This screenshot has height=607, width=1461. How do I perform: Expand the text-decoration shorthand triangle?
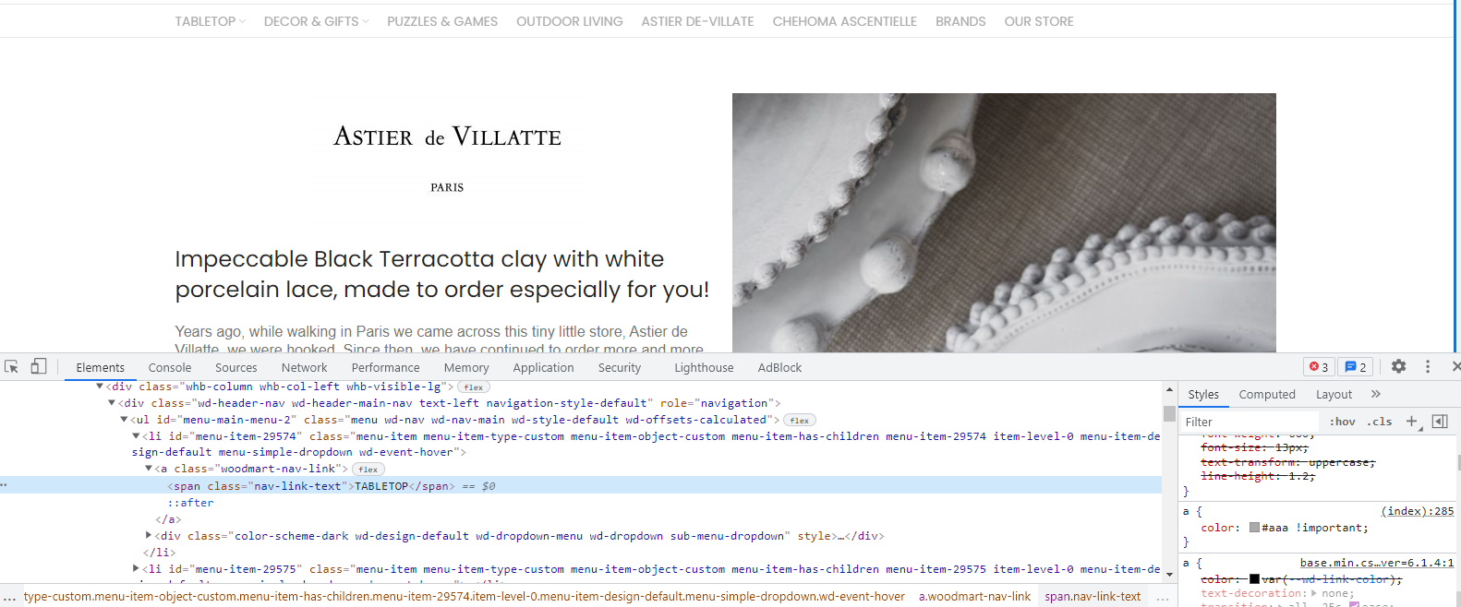(x=1314, y=593)
